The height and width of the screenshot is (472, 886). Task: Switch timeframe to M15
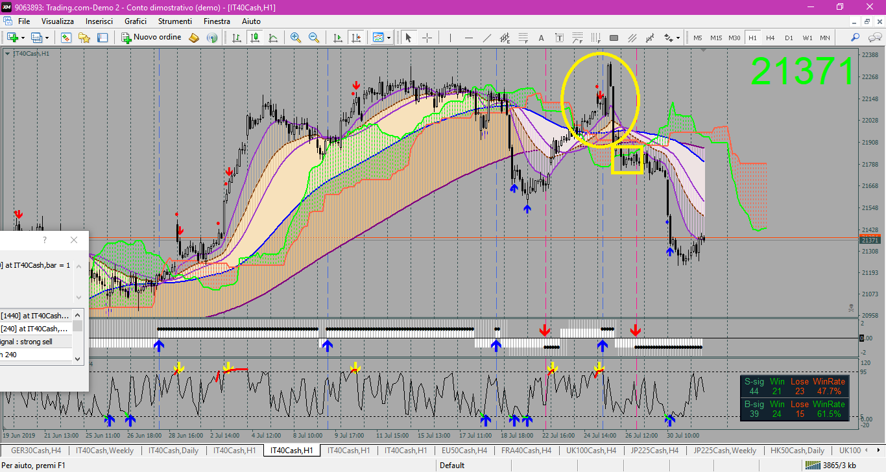point(716,38)
